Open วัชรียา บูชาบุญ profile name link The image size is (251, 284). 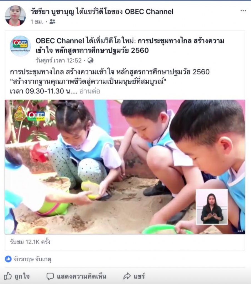(x=52, y=12)
